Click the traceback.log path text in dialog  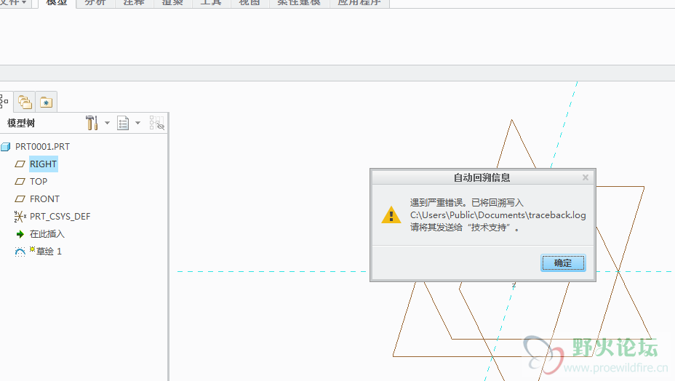pos(498,214)
